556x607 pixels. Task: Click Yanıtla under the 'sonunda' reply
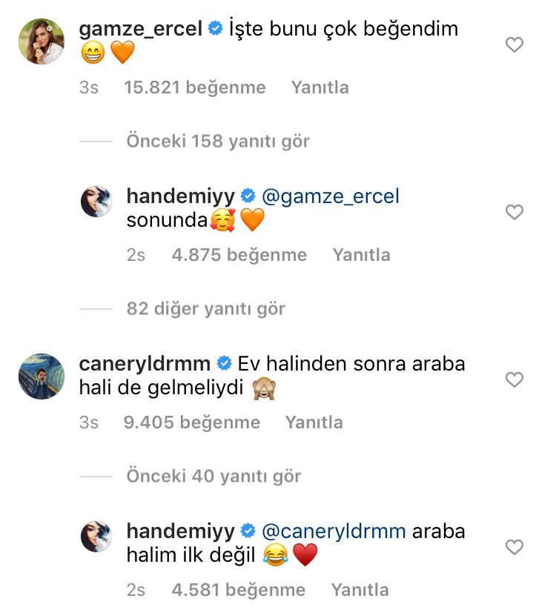(361, 255)
